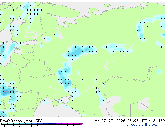Image resolution: width=165 pixels, height=127 pixels.
Task: Click the "03..06 UTC" time label
Action: coord(137,121)
